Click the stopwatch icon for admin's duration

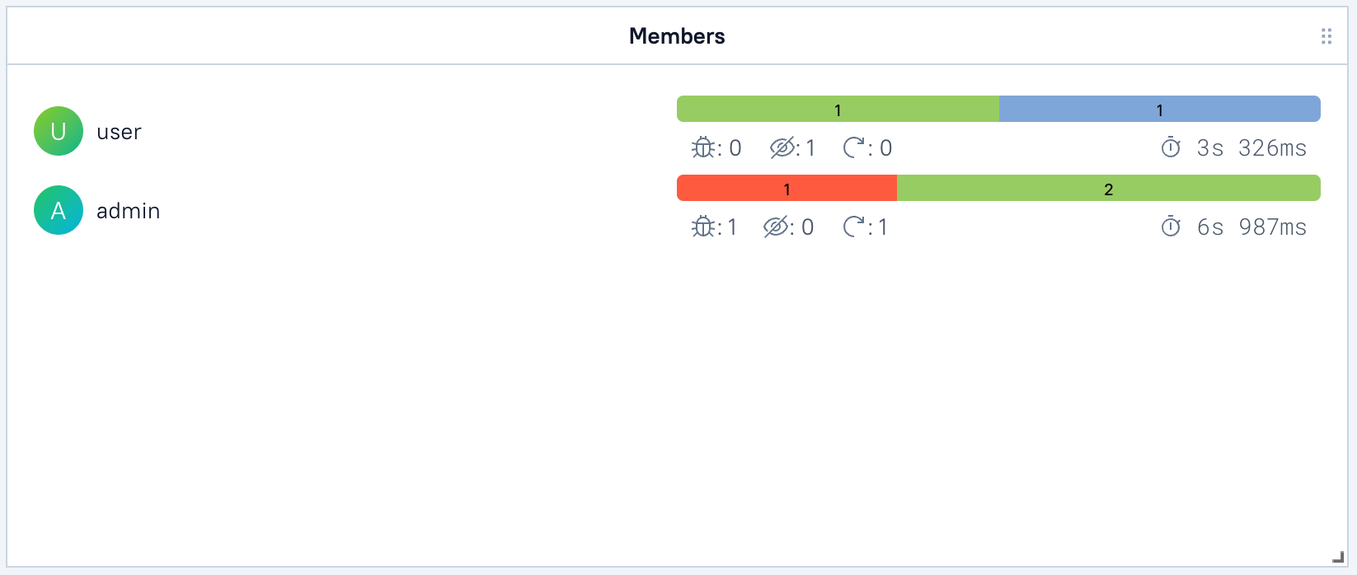(1172, 227)
